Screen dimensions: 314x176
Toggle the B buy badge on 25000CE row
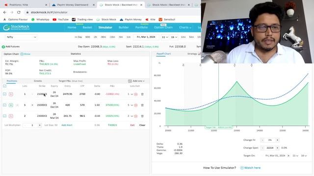pyautogui.click(x=11, y=105)
